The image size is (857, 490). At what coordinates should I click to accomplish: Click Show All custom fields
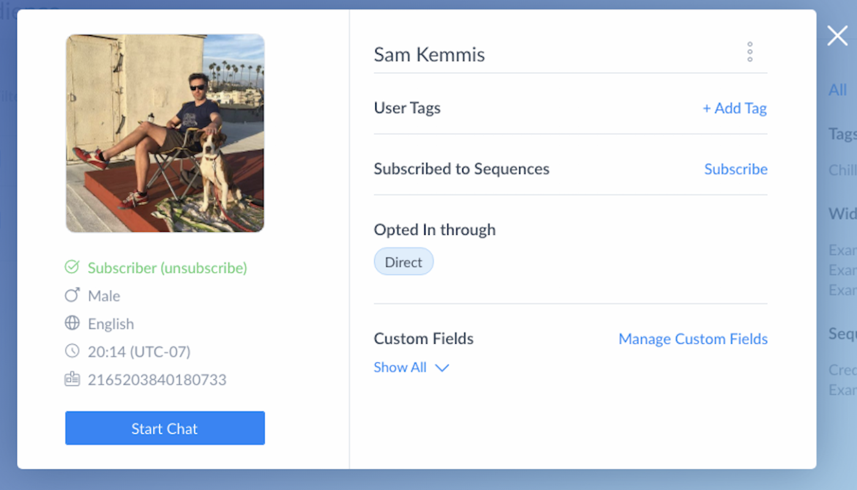click(400, 367)
